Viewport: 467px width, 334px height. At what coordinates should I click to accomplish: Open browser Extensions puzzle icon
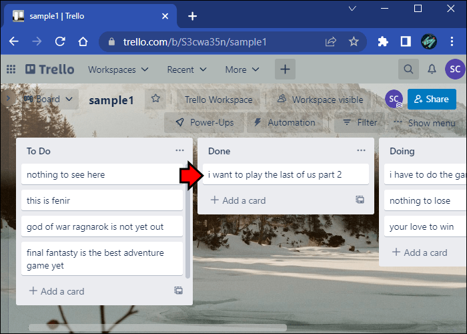pos(383,41)
